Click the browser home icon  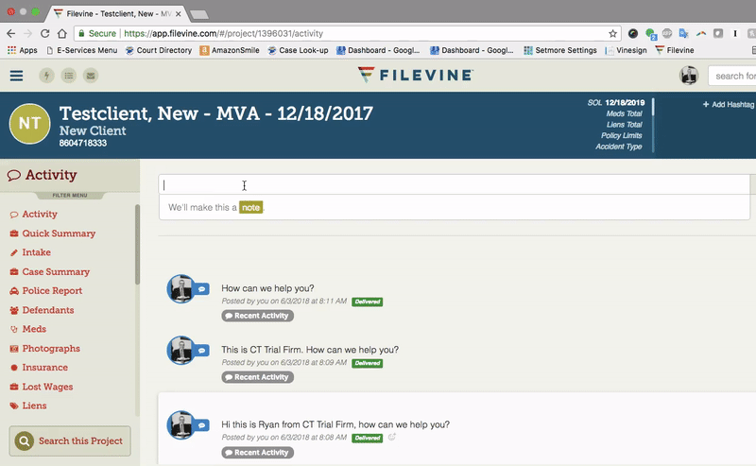(x=61, y=33)
